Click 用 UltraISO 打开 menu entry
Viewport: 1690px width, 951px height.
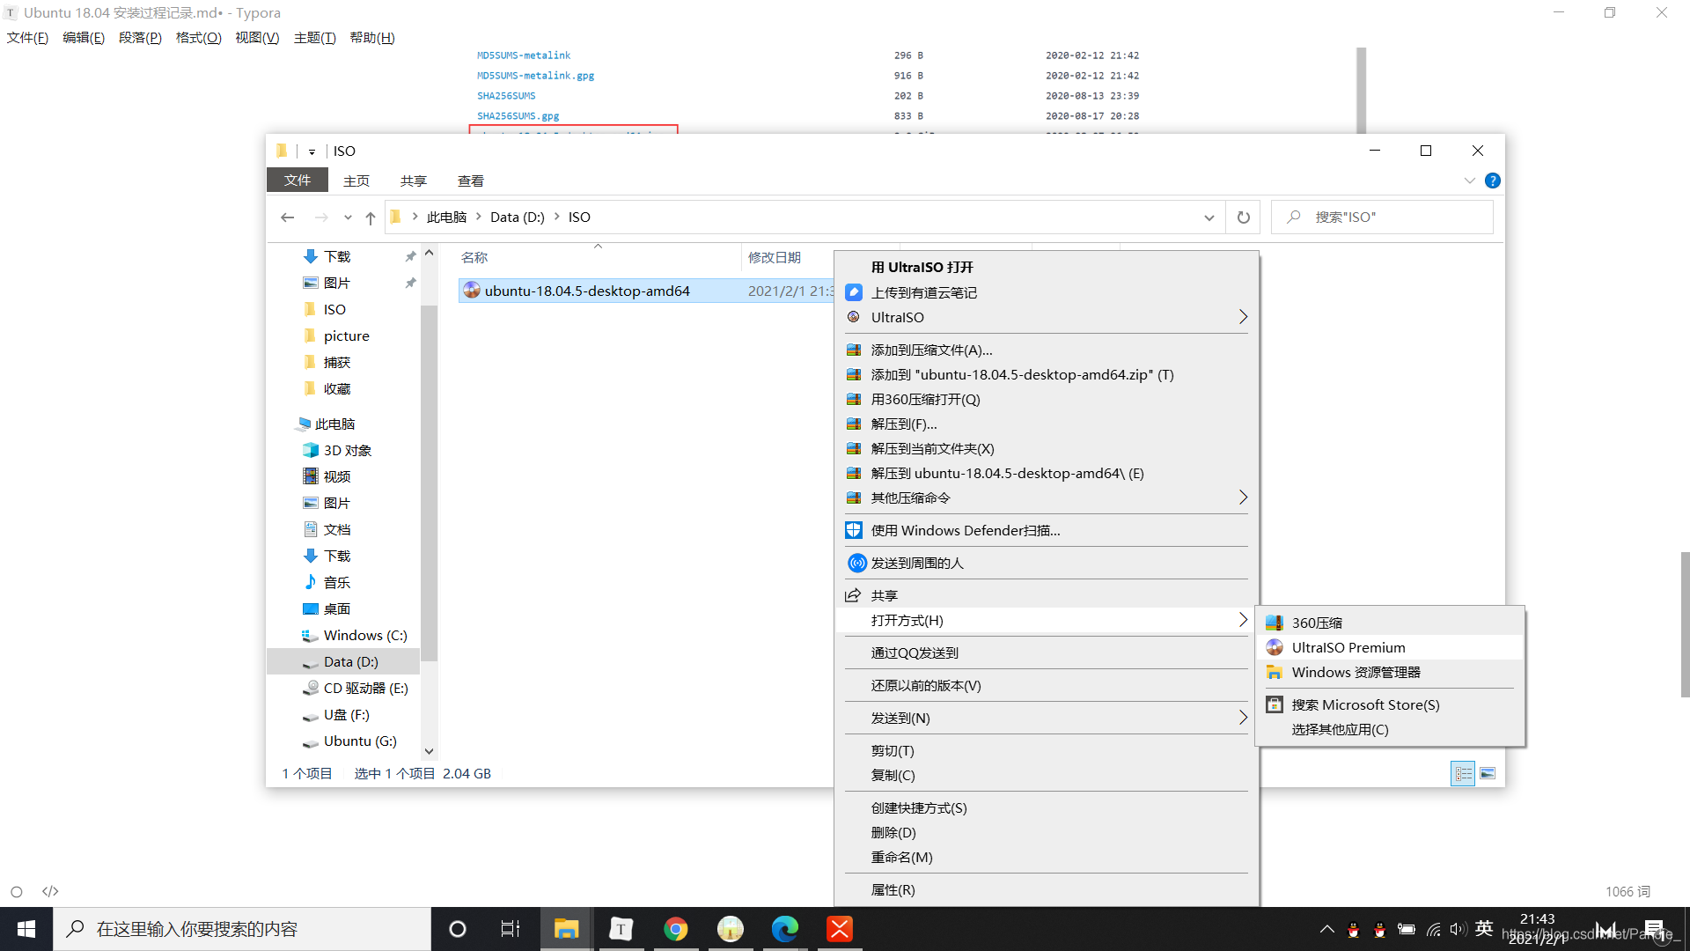tap(1046, 267)
